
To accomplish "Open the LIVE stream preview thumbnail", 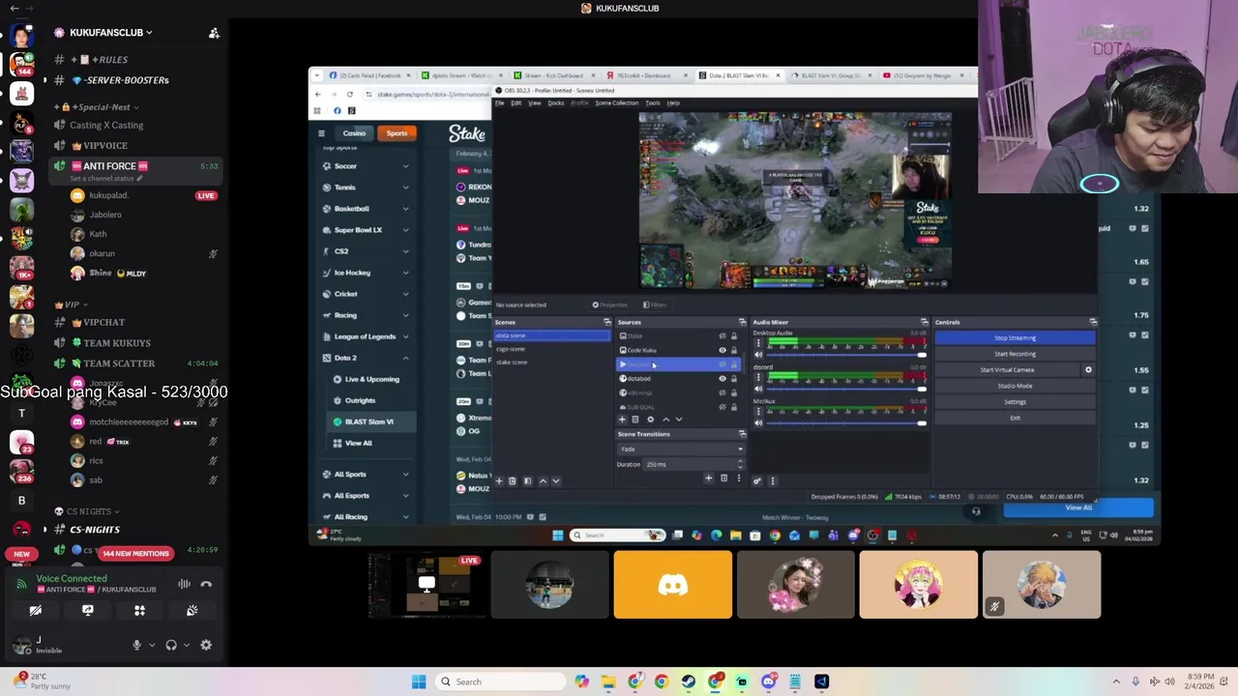I will [427, 585].
